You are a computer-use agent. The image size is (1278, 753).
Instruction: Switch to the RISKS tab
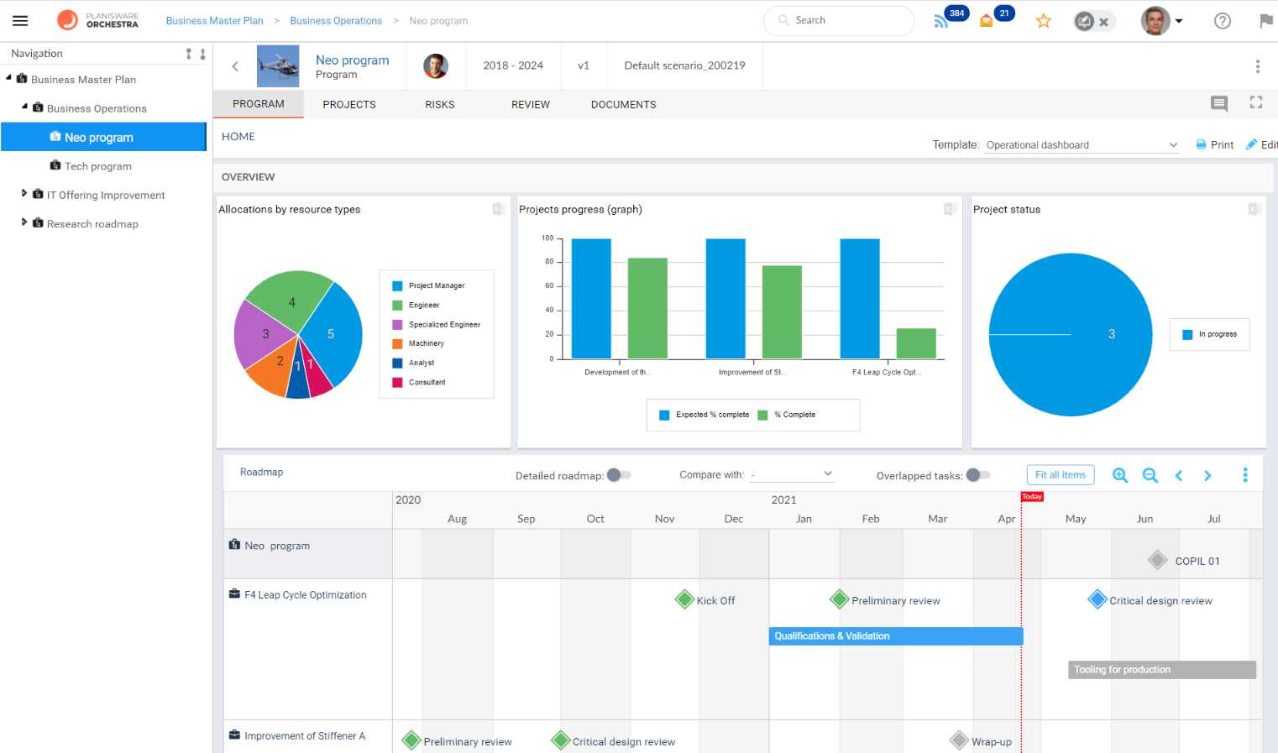(440, 105)
